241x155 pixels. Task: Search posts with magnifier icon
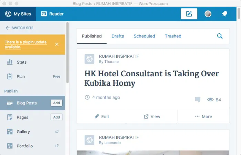point(220,36)
